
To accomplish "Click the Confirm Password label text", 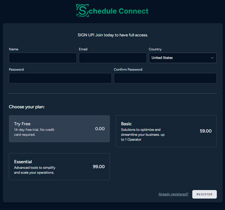I will click(x=128, y=69).
